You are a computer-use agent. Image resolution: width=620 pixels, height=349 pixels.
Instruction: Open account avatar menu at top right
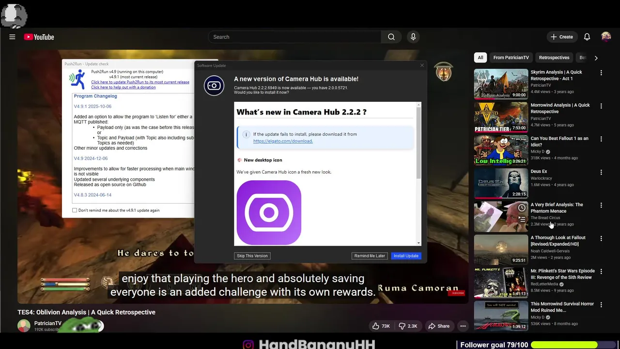606,37
